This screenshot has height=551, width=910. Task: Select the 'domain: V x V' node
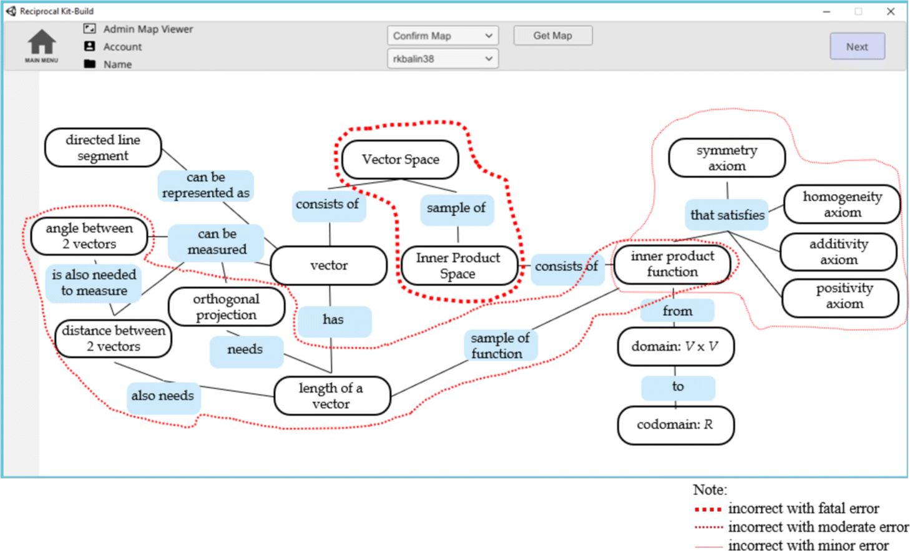click(x=675, y=346)
